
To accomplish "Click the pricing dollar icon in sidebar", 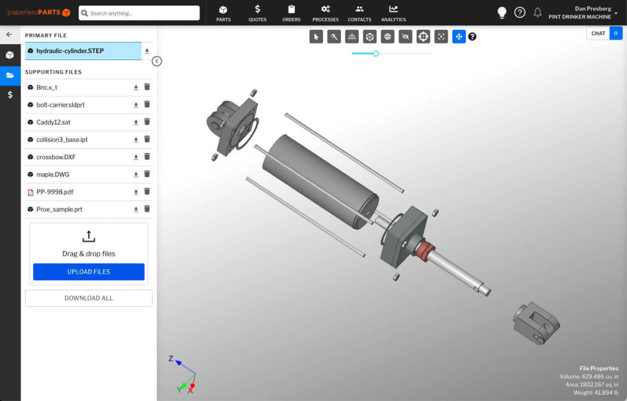I will (x=10, y=95).
